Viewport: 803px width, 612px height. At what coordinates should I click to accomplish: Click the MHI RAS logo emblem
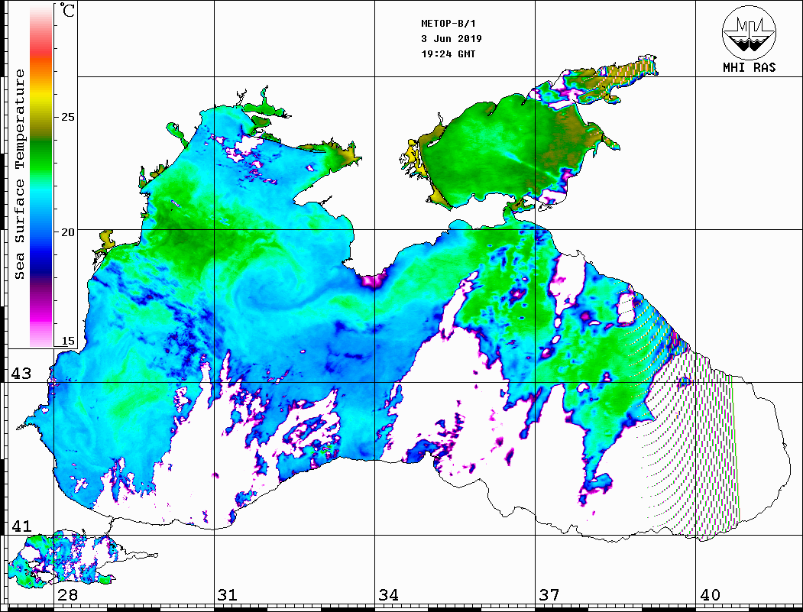(x=750, y=32)
